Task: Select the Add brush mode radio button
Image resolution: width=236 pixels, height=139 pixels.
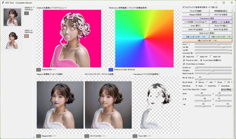Action: (207, 82)
